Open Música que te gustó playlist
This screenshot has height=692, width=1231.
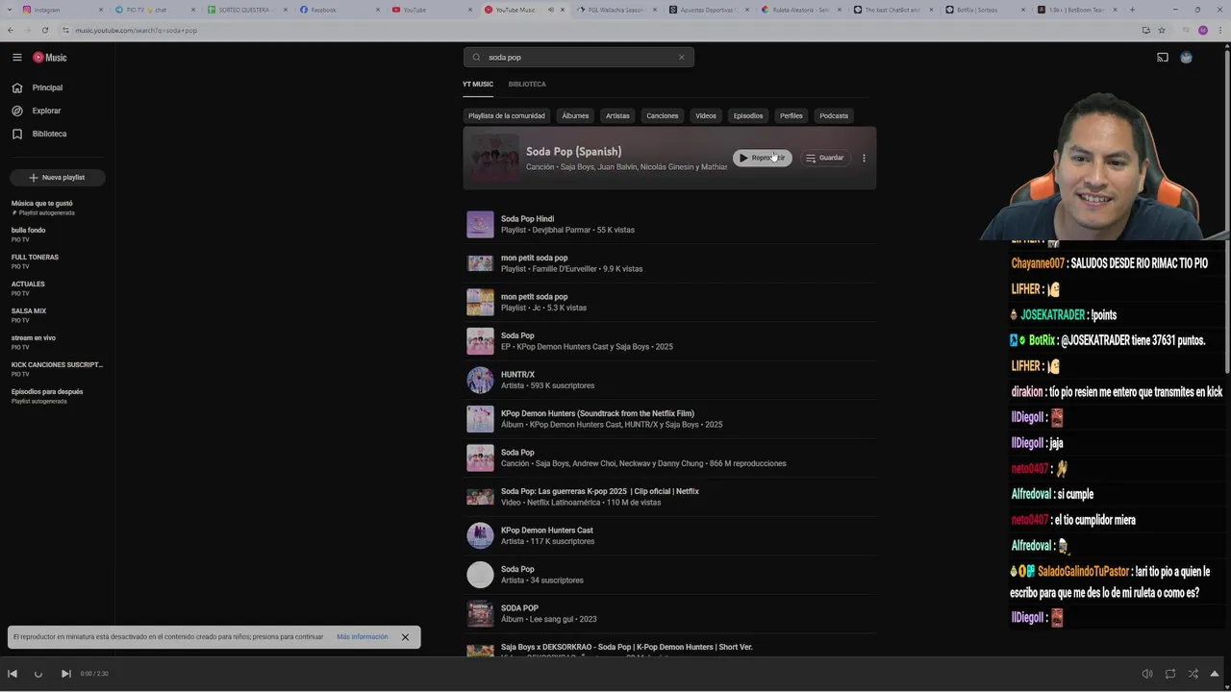57,208
